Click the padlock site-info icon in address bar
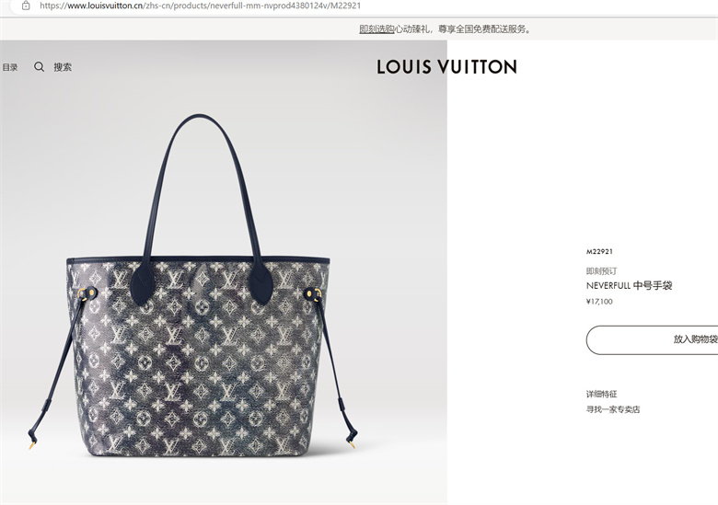Viewport: 718px width, 505px height. (x=26, y=6)
